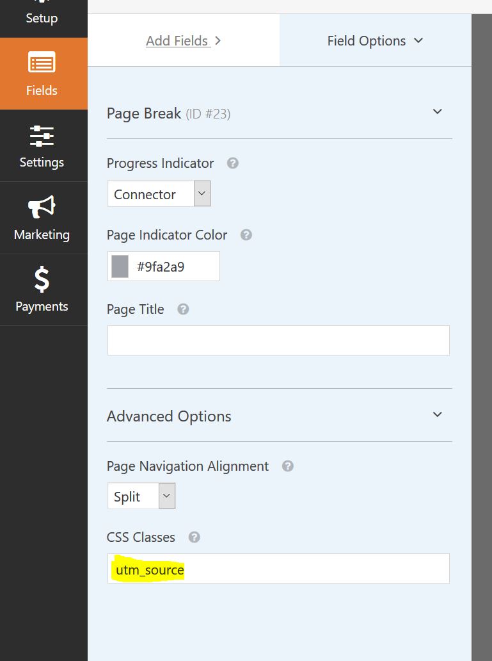
Task: Open the Connector progress indicator dropdown
Action: tap(159, 193)
